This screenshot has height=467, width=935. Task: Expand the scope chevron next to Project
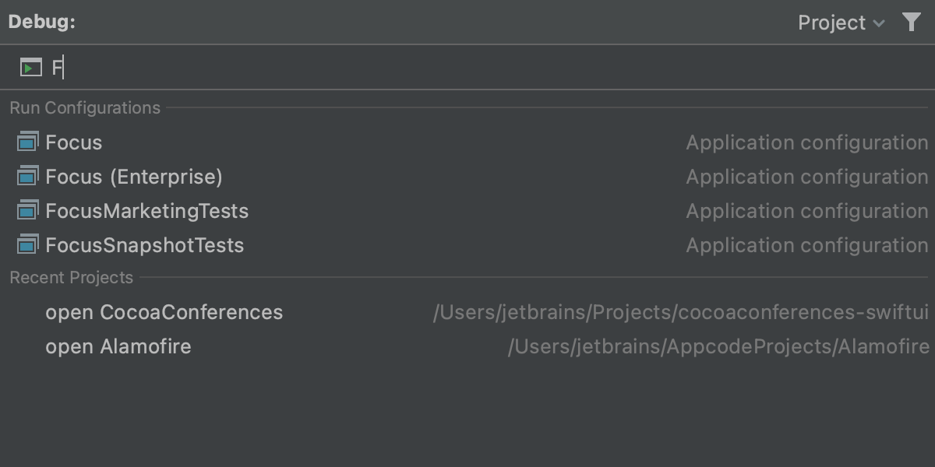(880, 23)
